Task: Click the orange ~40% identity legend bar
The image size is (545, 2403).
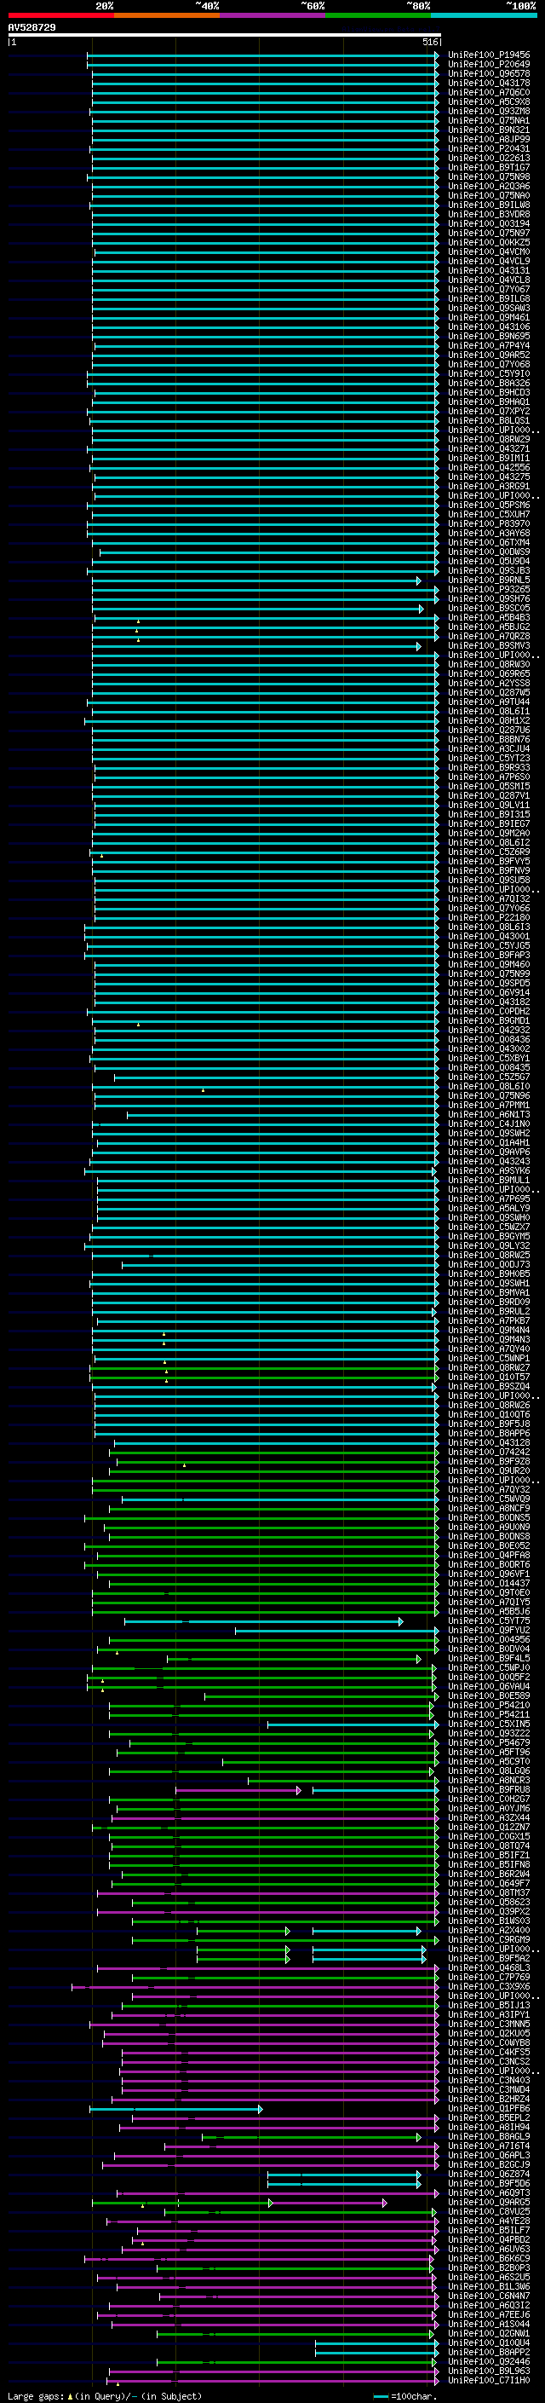Action: click(167, 15)
